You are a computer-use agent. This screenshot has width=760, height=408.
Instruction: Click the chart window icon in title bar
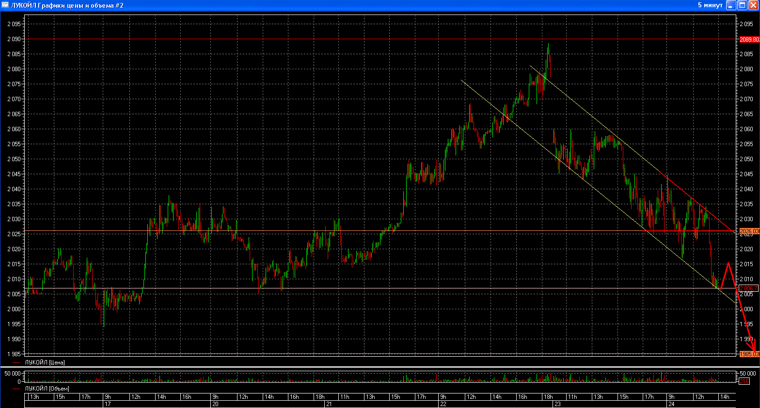[x=5, y=5]
